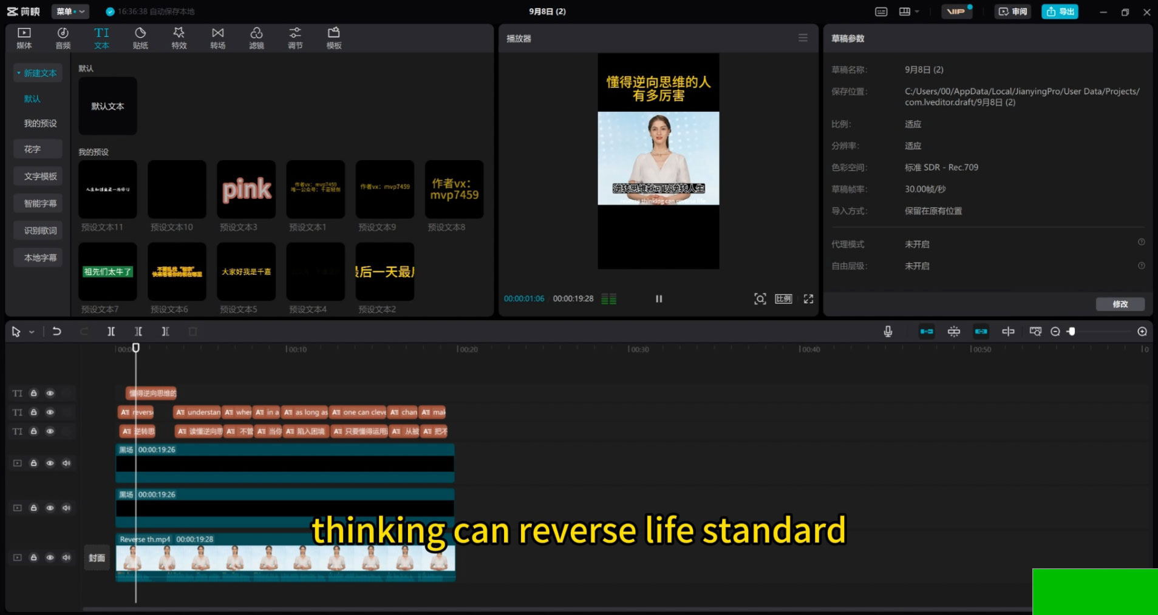Hide the top text track using eye icon
The height and width of the screenshot is (615, 1158).
coord(50,393)
